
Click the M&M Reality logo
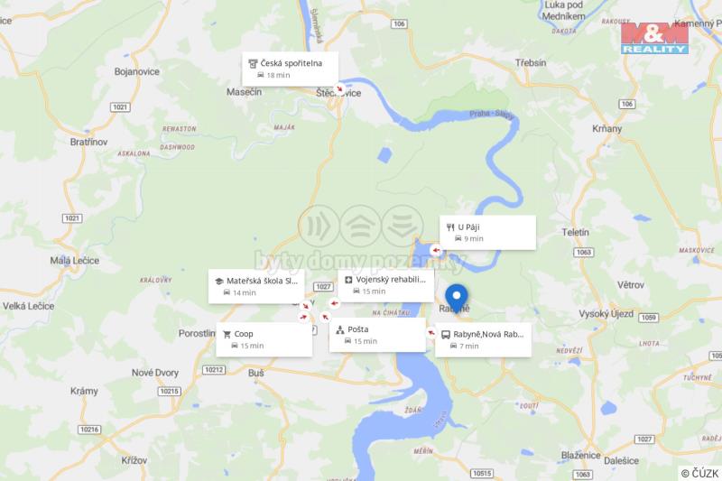(x=654, y=38)
